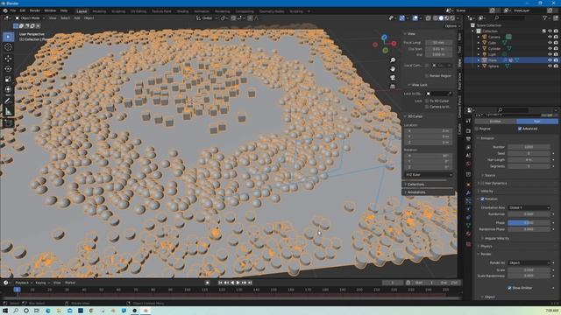This screenshot has width=561, height=315.
Task: Open the Tool properties tab
Action: click(468, 121)
